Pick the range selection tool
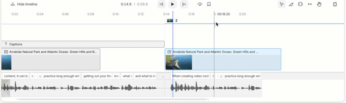Image resolution: width=346 pixels, height=103 pixels. [x=300, y=4]
